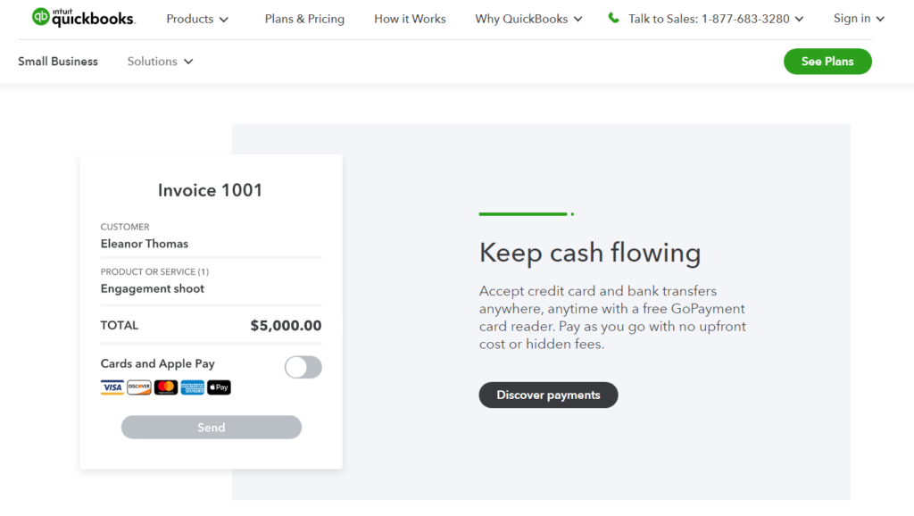Click the Discover payments button
Image resolution: width=914 pixels, height=516 pixels.
click(x=548, y=395)
